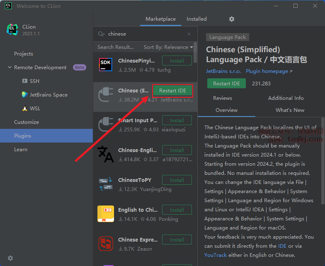This screenshot has height=266, width=325.
Task: Install the Smart Input plugin
Action: coord(177,121)
